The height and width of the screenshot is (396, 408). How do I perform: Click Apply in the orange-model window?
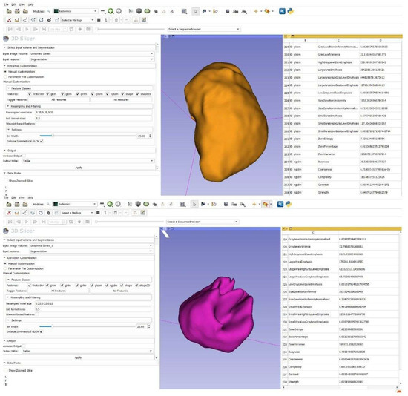pyautogui.click(x=79, y=168)
